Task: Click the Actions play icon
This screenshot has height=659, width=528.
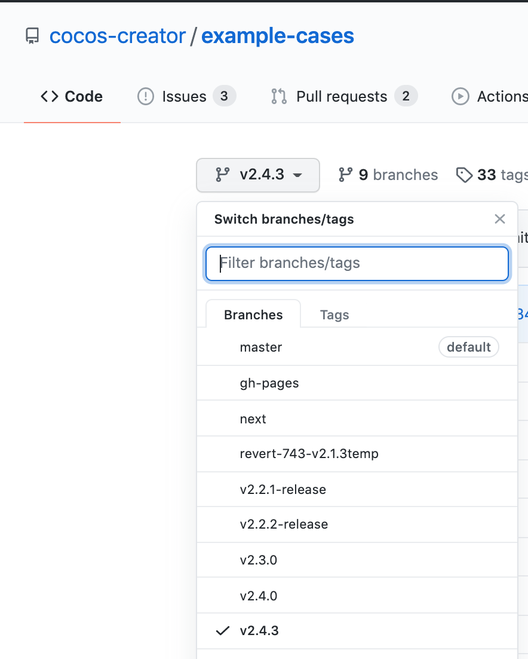Action: (x=461, y=96)
